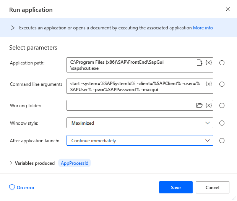This screenshot has height=201, width=237.
Task: Click the file picker icon in Application path
Action: 200,63
